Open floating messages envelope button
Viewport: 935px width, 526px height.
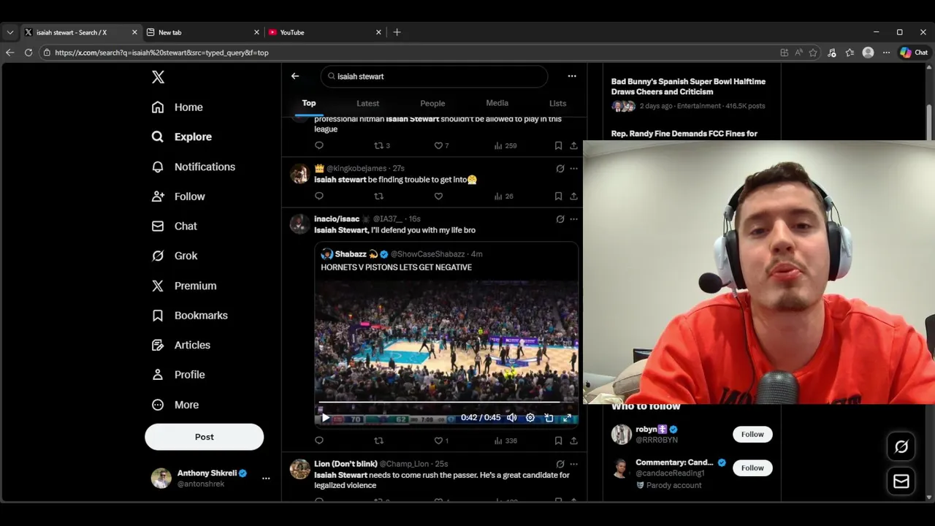click(901, 481)
